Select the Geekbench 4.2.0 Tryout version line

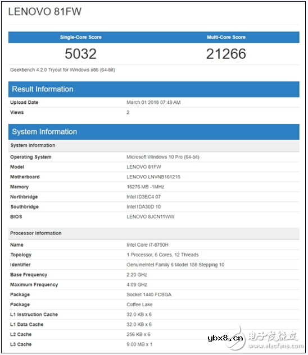(62, 70)
